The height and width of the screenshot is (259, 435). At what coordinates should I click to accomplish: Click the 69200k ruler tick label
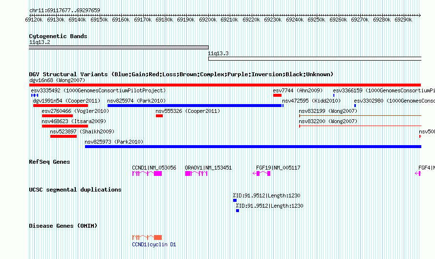[x=208, y=20]
